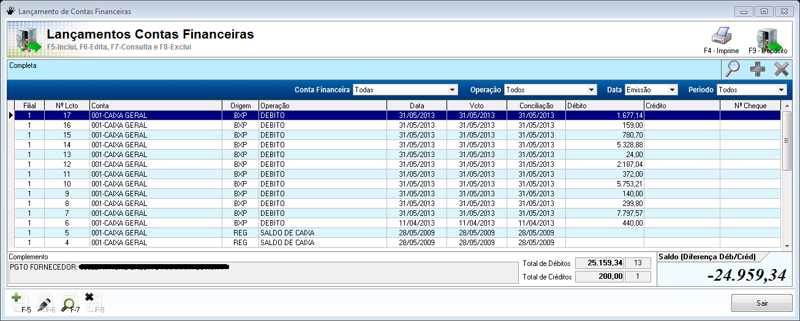Sort by the Nº Lcto column header
Screen dimensions: 800x321
[67, 105]
